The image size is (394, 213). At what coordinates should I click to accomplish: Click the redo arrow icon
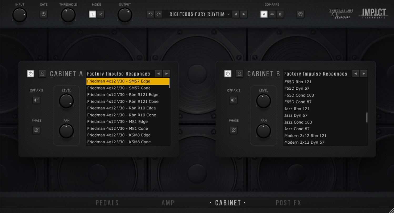click(x=158, y=14)
